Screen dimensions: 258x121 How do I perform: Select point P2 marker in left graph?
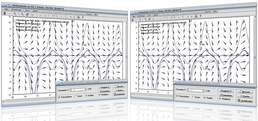(x=83, y=43)
